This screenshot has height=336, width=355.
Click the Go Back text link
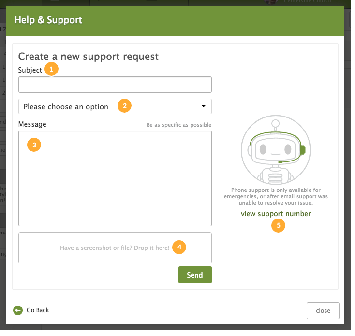[x=38, y=310]
